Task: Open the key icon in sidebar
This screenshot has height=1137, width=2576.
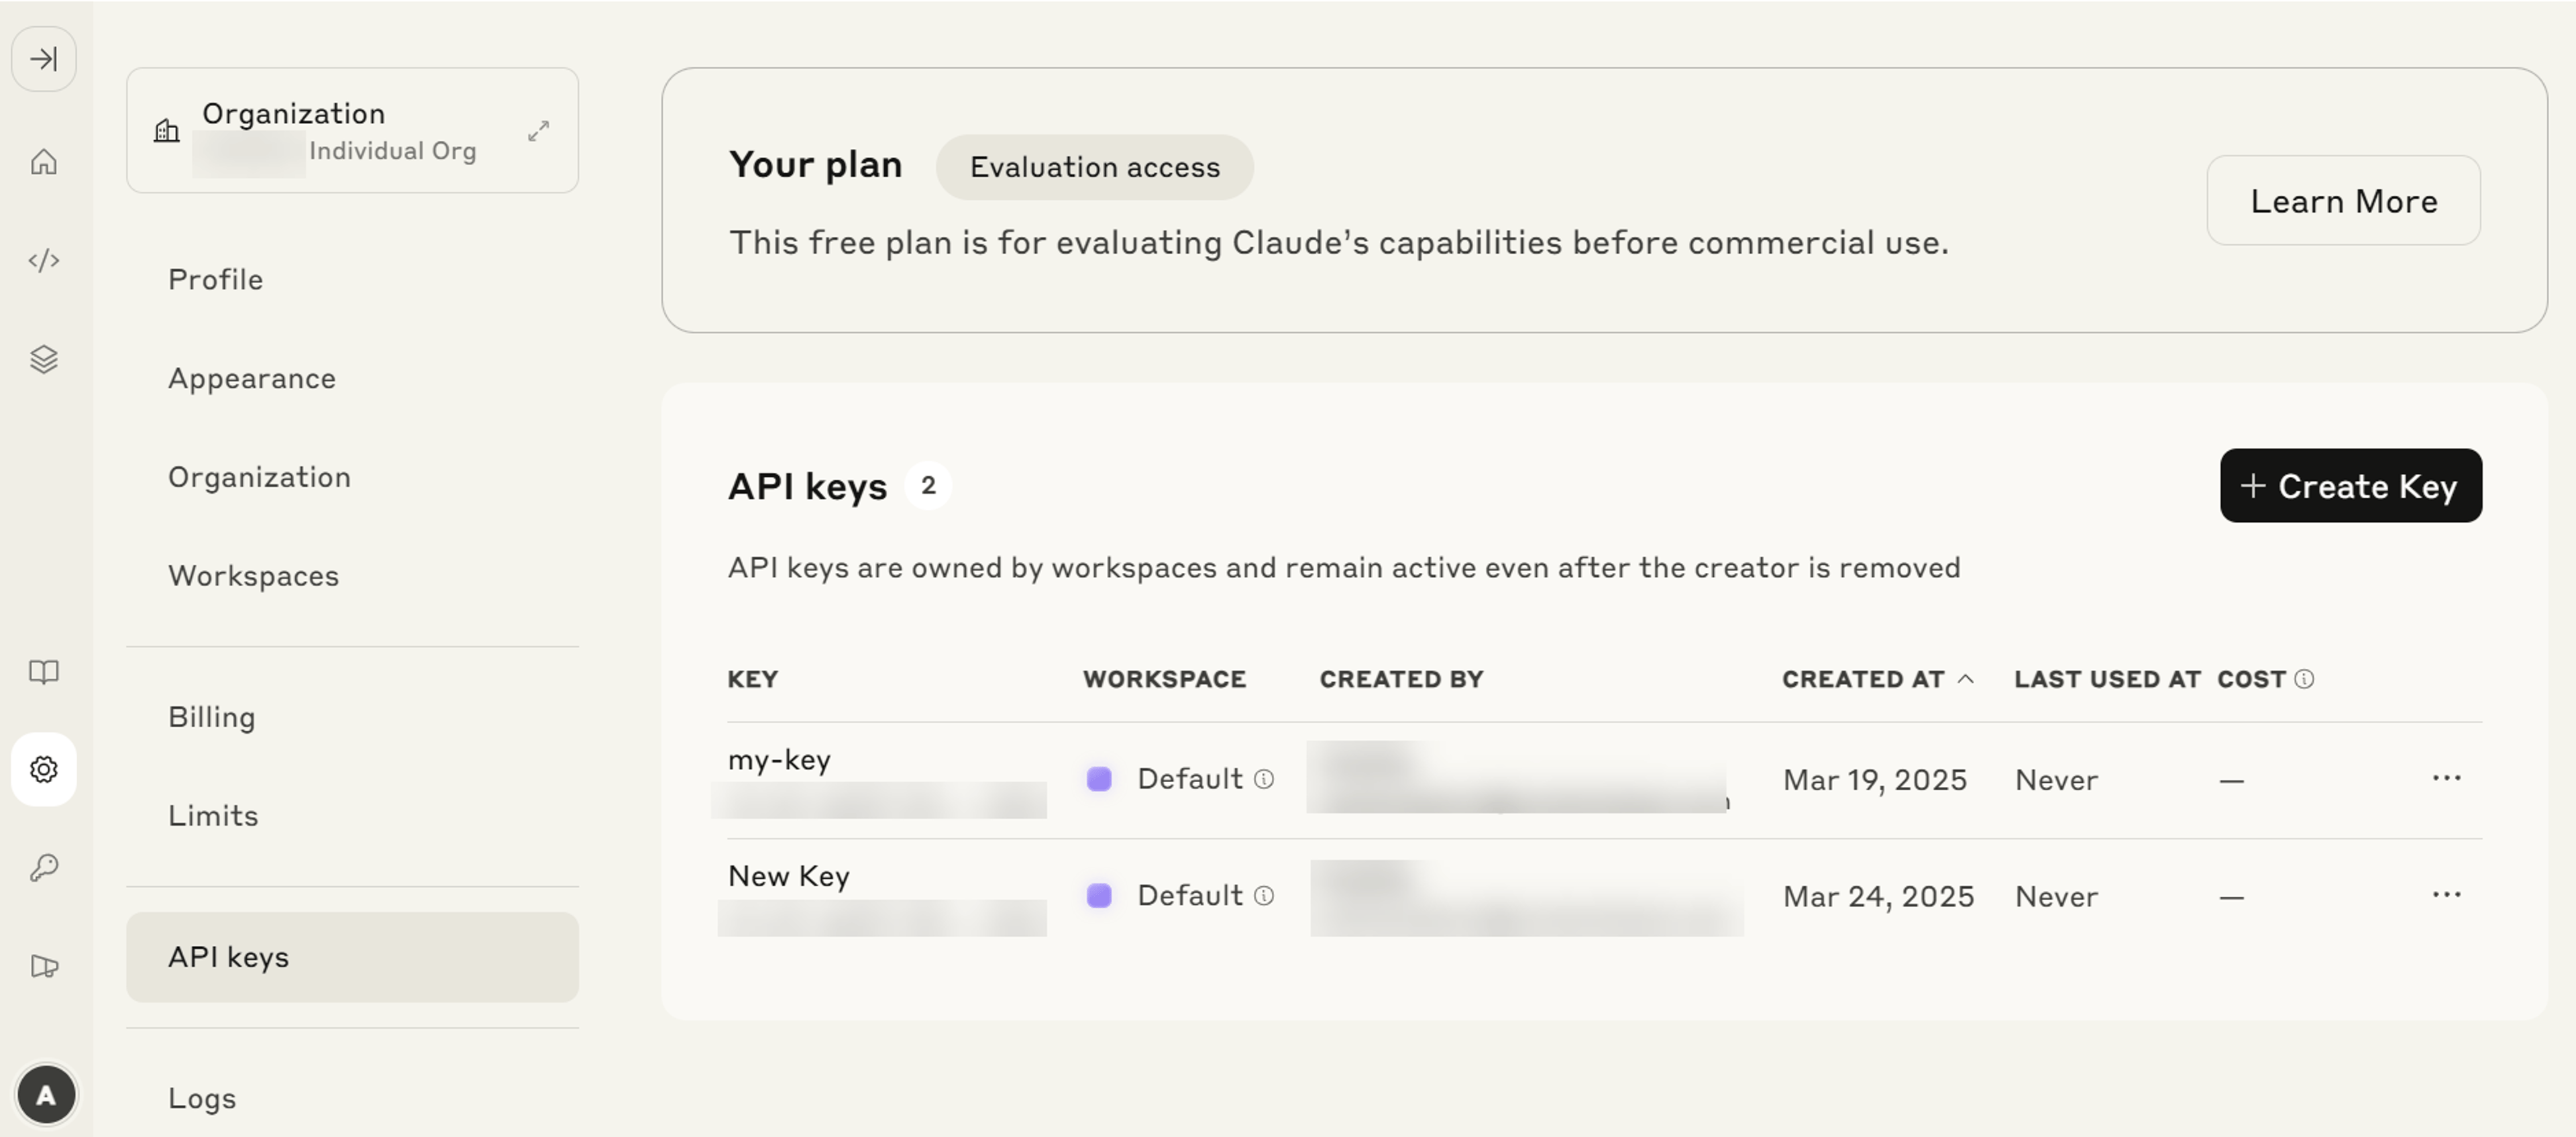Action: [44, 867]
